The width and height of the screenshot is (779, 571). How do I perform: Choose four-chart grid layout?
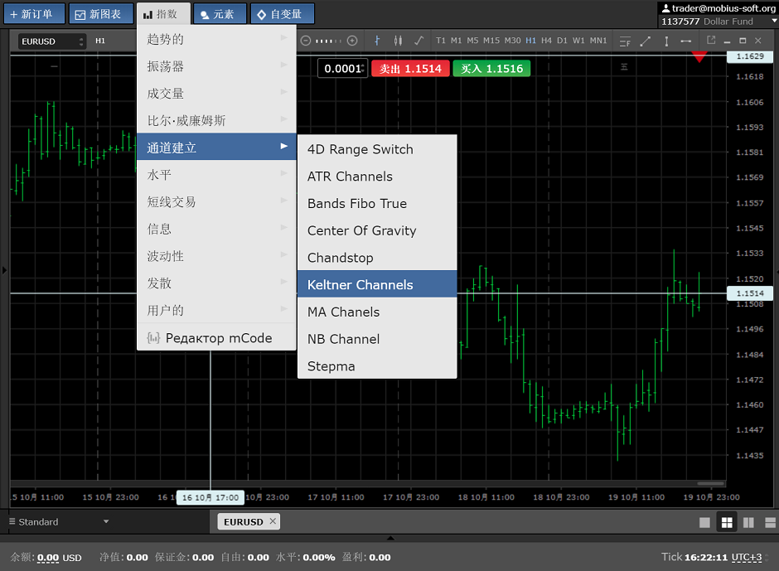pyautogui.click(x=727, y=522)
